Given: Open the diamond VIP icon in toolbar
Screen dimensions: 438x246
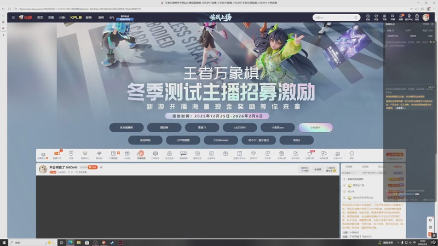Looking at the screenshot, I should click(253, 155).
